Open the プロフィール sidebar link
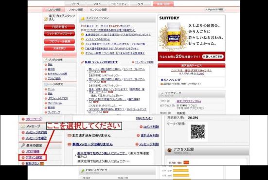This screenshot has height=180, width=268. point(57,98)
